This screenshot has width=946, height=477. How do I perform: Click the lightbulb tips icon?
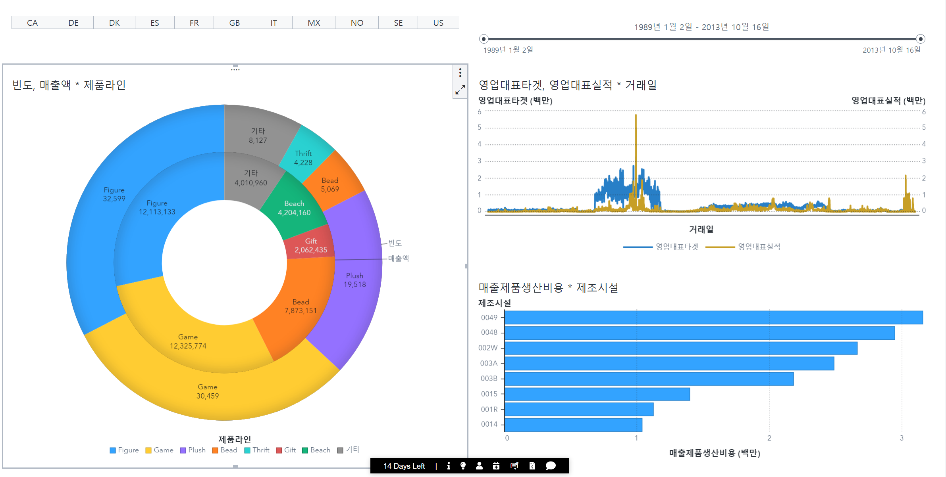point(463,466)
